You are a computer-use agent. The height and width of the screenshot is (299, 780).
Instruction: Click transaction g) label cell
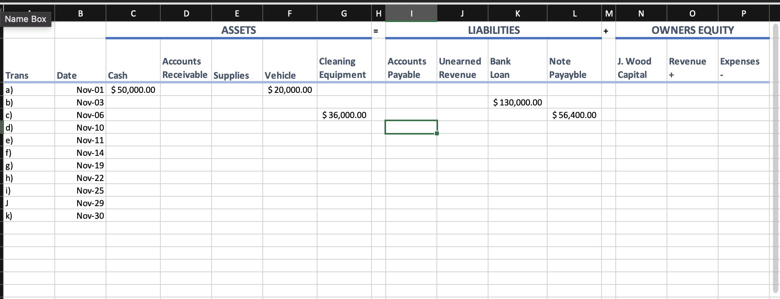point(29,165)
